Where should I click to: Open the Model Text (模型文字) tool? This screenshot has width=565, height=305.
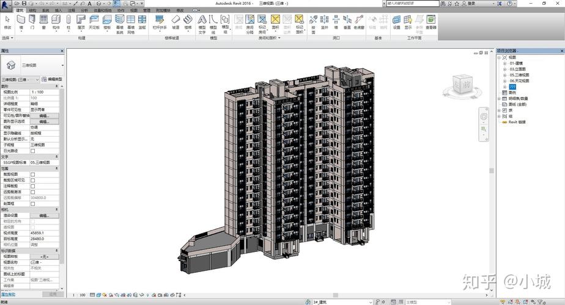click(202, 24)
